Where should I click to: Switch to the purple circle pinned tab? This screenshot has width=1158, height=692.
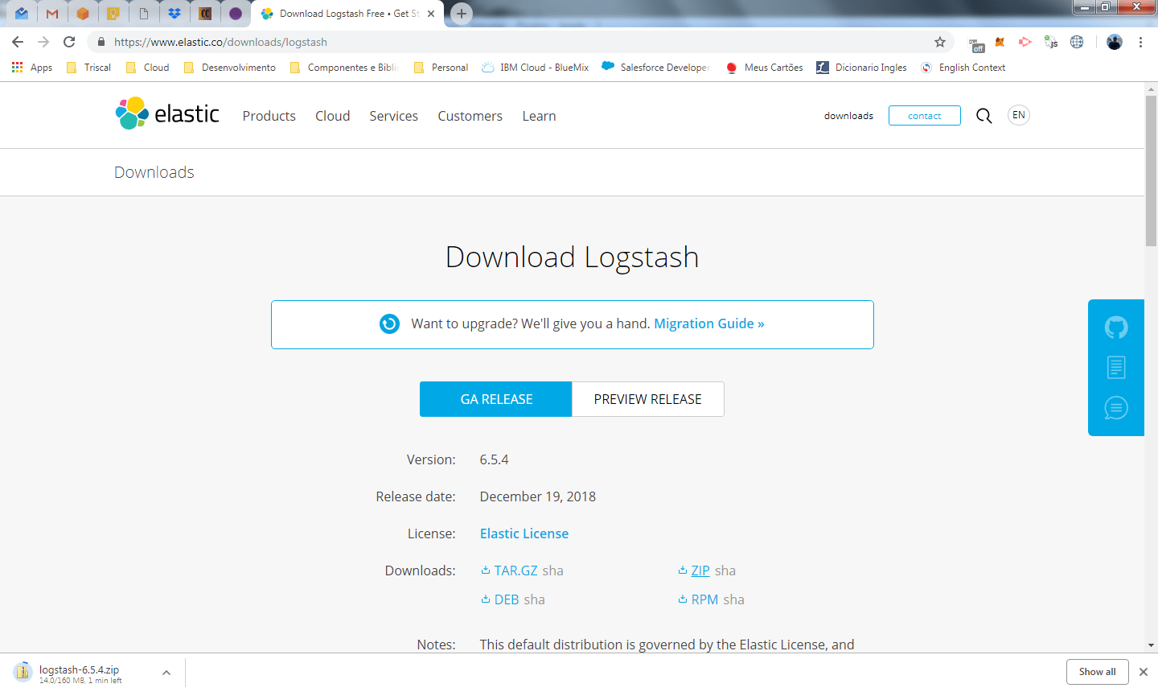click(236, 14)
